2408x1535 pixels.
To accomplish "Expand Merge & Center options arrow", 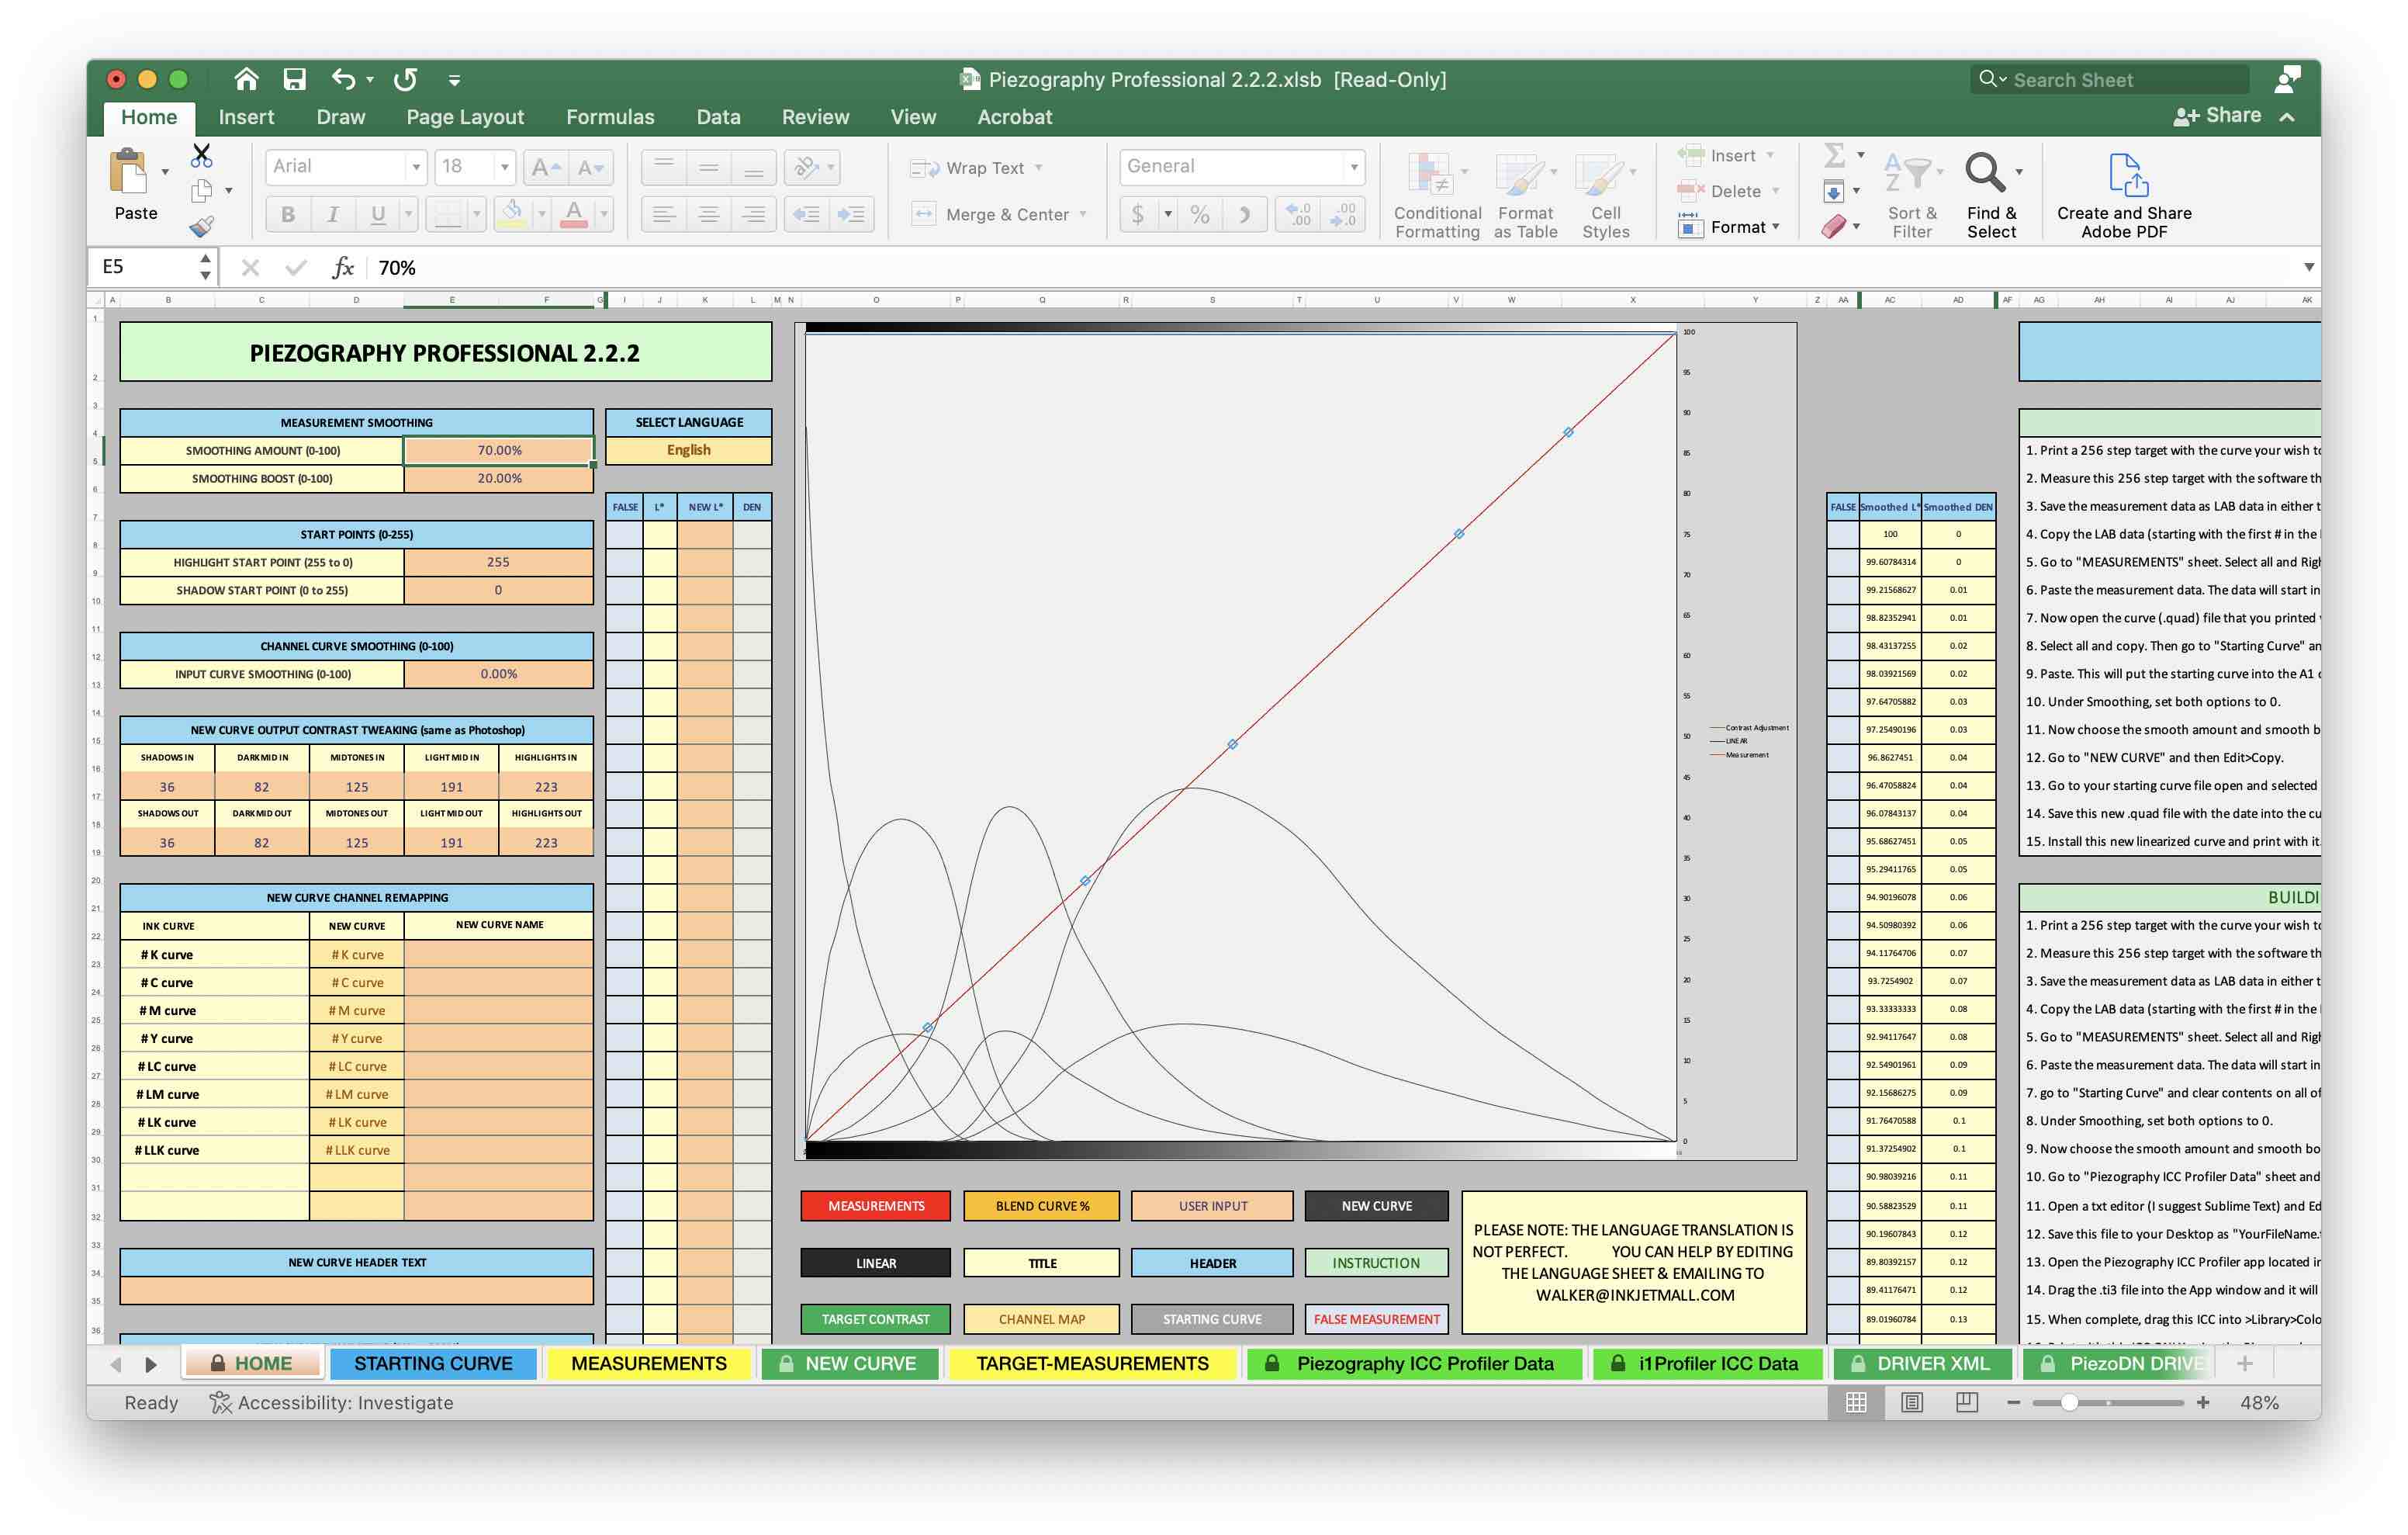I will point(1083,214).
